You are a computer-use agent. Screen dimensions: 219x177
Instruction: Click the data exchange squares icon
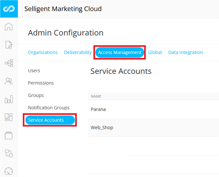(x=9, y=153)
